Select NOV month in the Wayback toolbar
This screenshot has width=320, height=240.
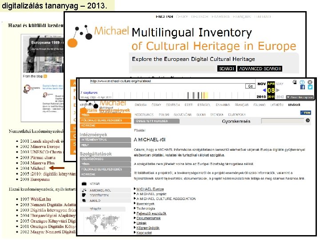(x=262, y=84)
